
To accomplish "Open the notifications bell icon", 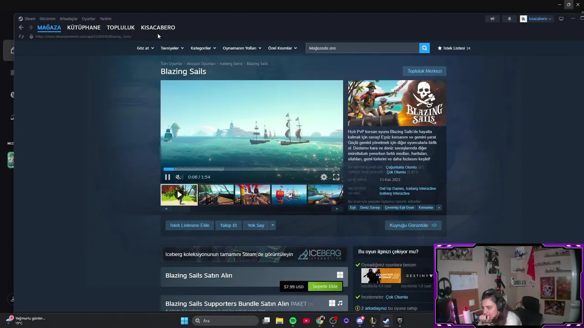I will pyautogui.click(x=509, y=19).
